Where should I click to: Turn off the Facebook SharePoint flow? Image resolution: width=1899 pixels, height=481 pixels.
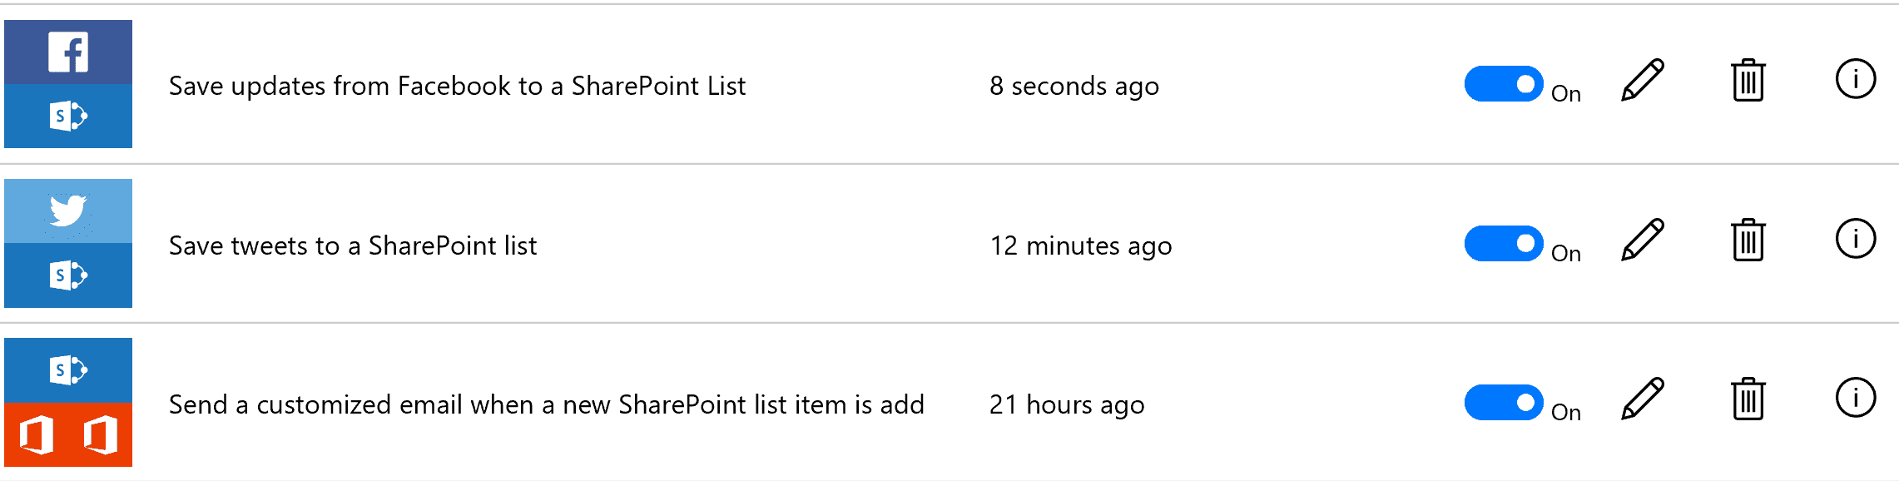pos(1504,84)
